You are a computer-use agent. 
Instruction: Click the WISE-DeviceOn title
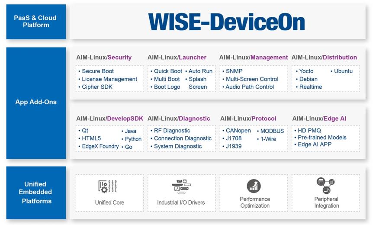point(226,22)
